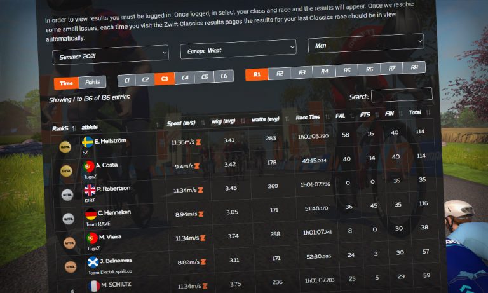488x293 pixels.
Task: Open the Europe West region dropdown
Action: [238, 49]
